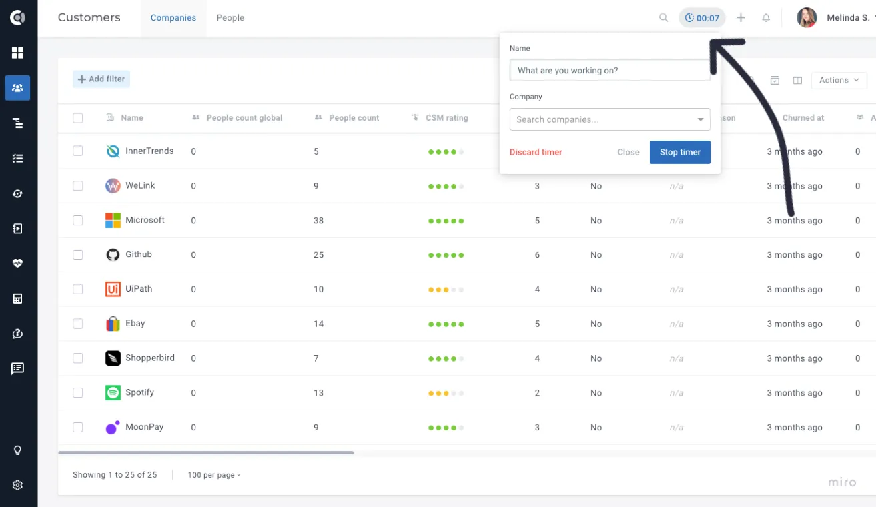Screen dimensions: 876x507
Task: Check the Microsoft row checkbox
Action: tap(78, 221)
